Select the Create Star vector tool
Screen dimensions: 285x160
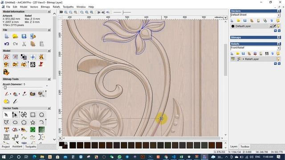click(33, 122)
